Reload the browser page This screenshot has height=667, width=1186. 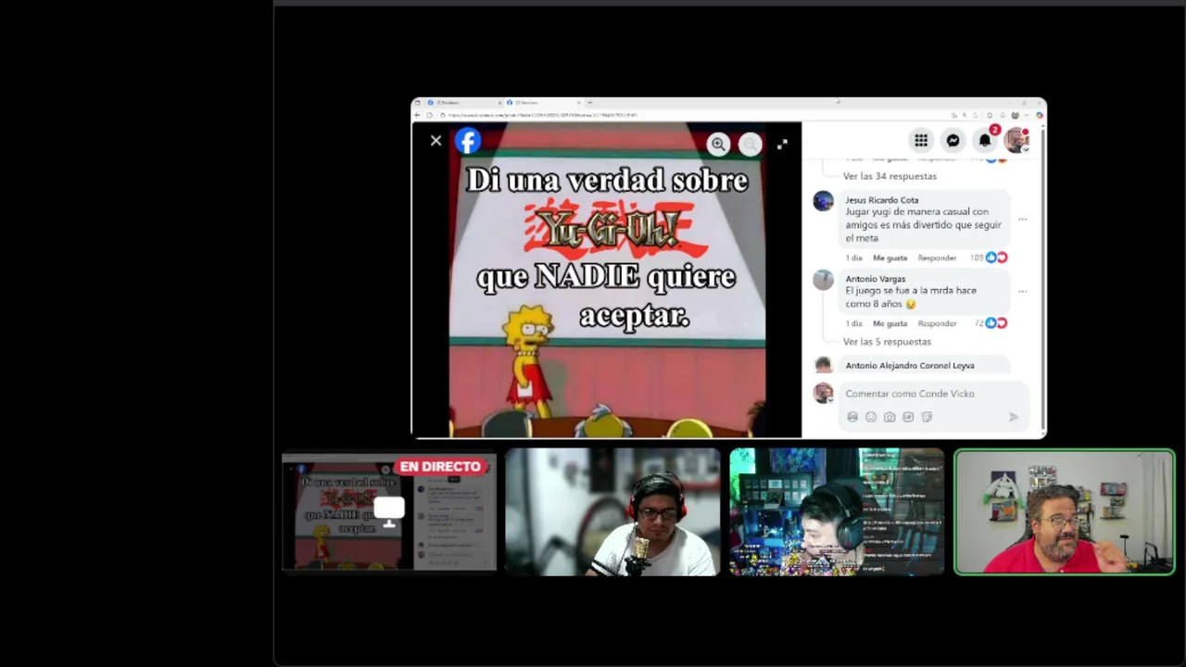(x=430, y=115)
